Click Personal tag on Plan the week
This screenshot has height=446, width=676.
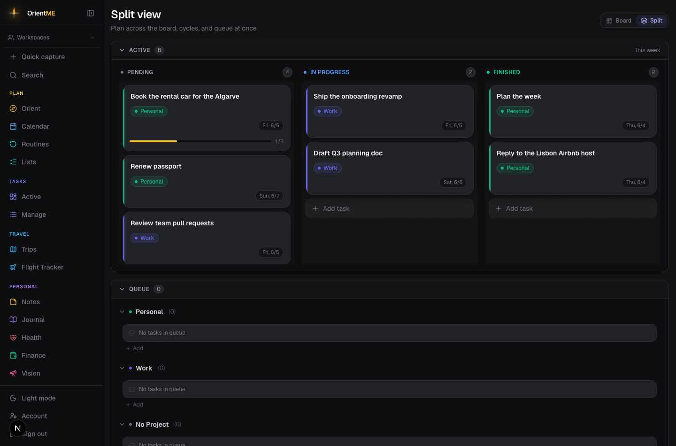click(515, 111)
